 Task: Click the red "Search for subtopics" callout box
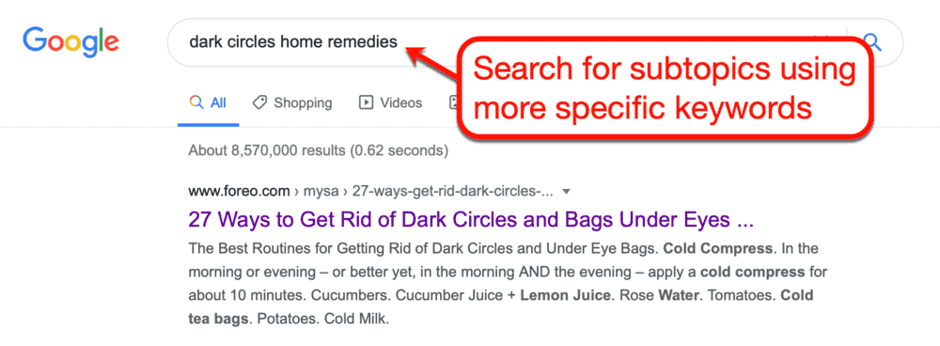pos(665,86)
